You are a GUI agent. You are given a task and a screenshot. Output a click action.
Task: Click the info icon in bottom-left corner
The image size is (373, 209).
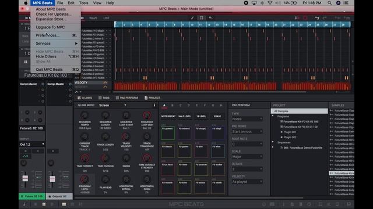coord(24,204)
